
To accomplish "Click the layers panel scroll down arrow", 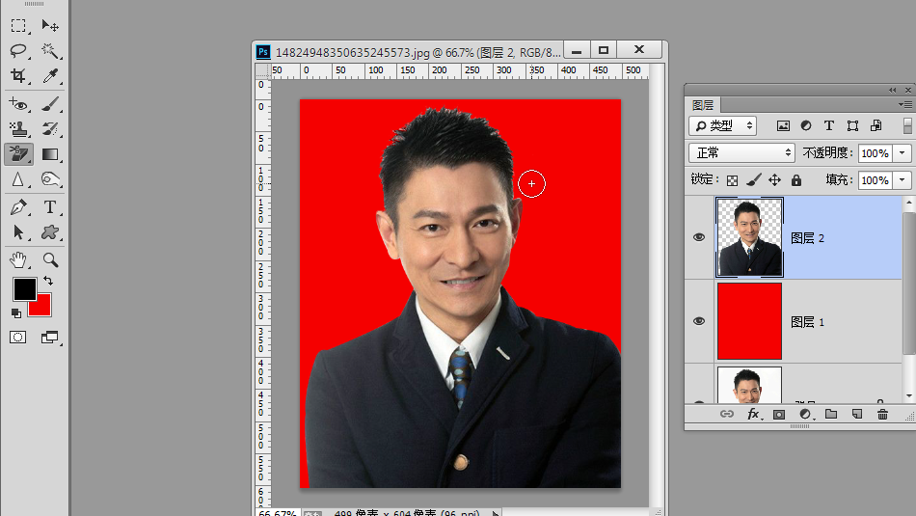I will 909,396.
